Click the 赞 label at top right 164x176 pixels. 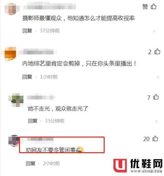(x=145, y=7)
